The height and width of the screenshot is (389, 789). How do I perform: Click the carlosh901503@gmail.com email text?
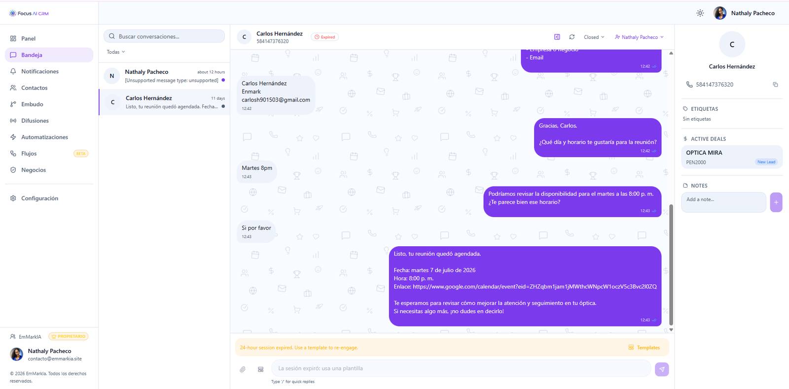coord(276,100)
